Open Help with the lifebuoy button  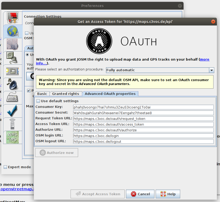click(x=168, y=194)
